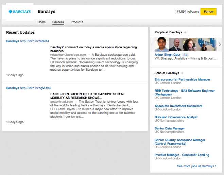
Task: Open the lnkd.in/dgM-4h4 link
Action: [35, 88]
